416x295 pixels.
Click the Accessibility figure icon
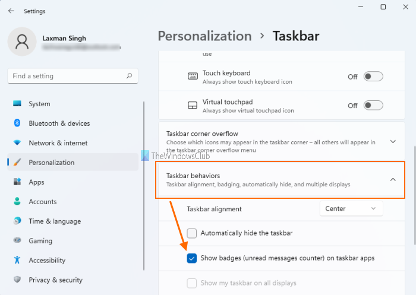[17, 260]
